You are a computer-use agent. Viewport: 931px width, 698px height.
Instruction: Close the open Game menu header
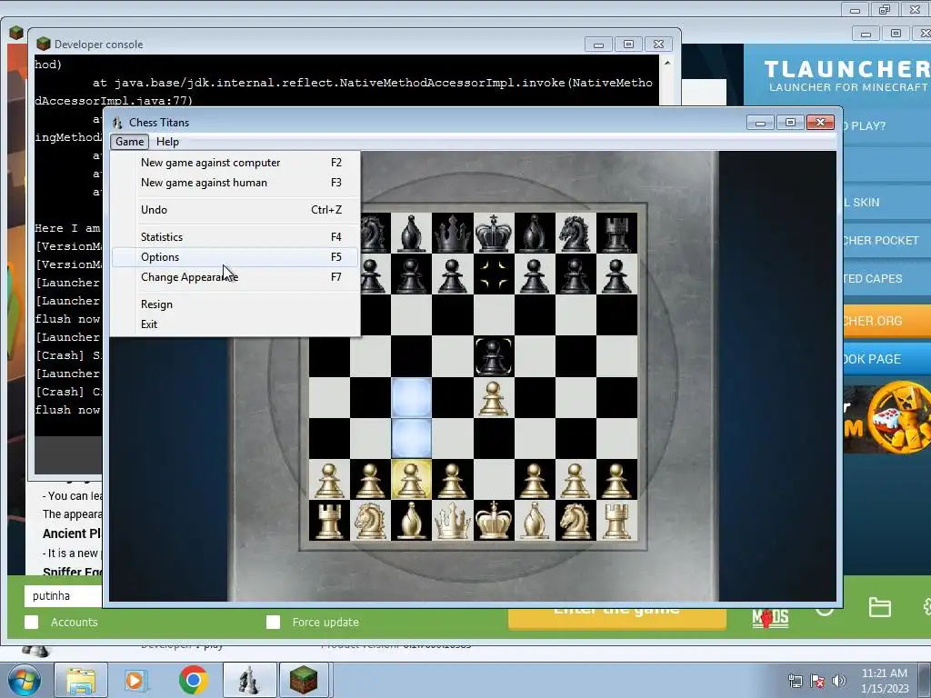[x=129, y=142]
